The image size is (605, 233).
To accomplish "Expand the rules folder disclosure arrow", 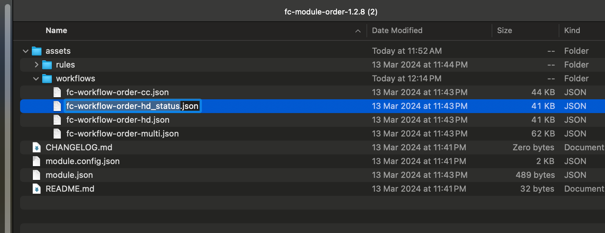I will [36, 65].
